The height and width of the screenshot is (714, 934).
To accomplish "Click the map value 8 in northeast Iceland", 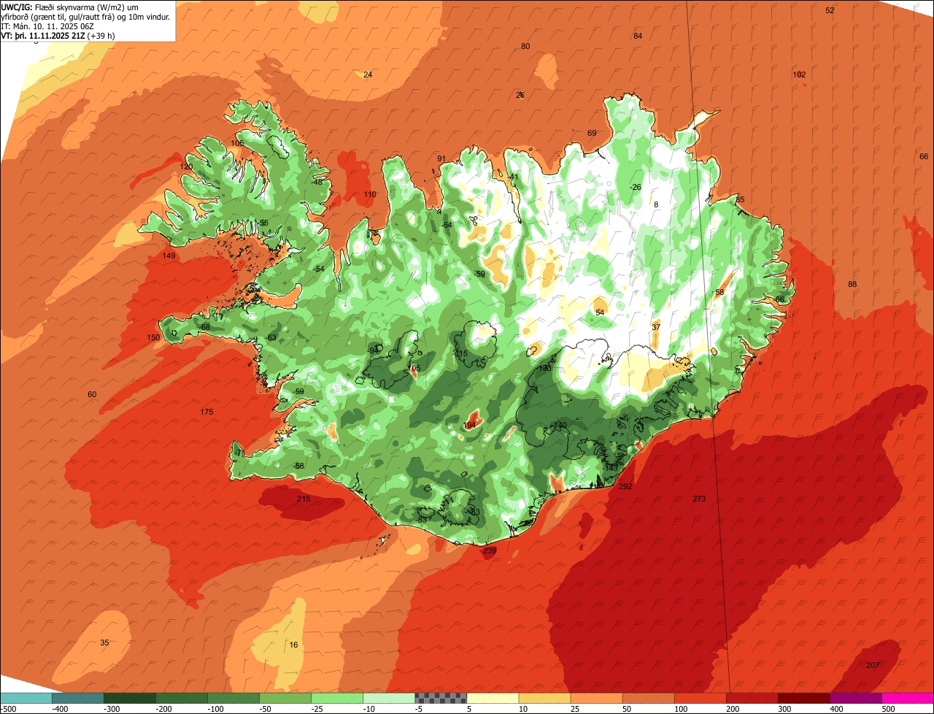I will click(x=656, y=204).
